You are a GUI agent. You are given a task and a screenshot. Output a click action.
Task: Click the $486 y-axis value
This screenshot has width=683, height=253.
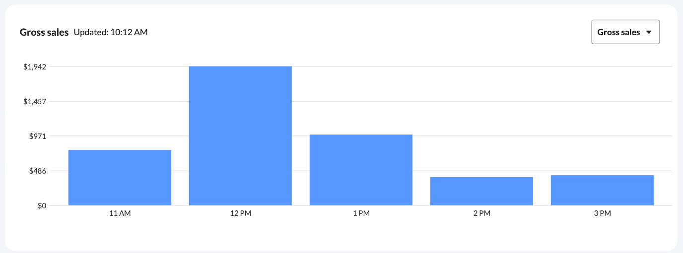coord(37,171)
